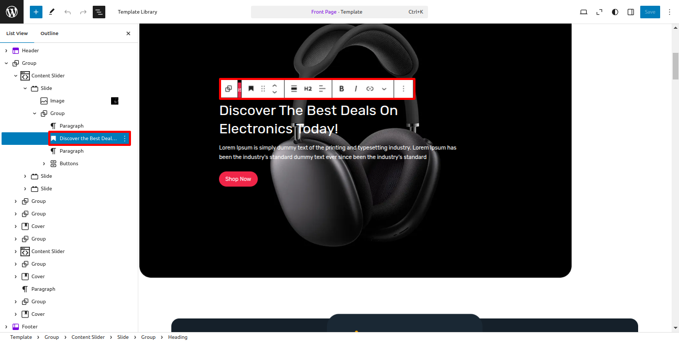Open more rich text controls dropdown
Image resolution: width=679 pixels, height=342 pixels.
[x=384, y=89]
